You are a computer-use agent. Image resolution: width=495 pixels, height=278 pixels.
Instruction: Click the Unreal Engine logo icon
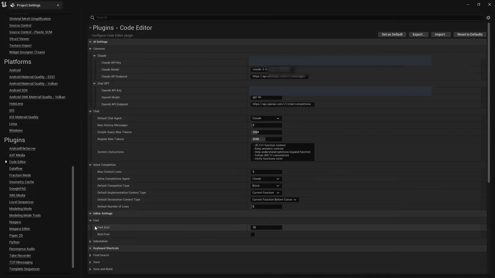click(4, 5)
